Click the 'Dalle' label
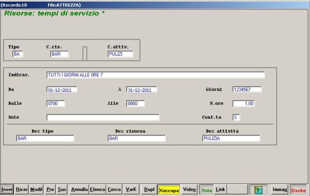The image size is (310, 196). pos(15,103)
